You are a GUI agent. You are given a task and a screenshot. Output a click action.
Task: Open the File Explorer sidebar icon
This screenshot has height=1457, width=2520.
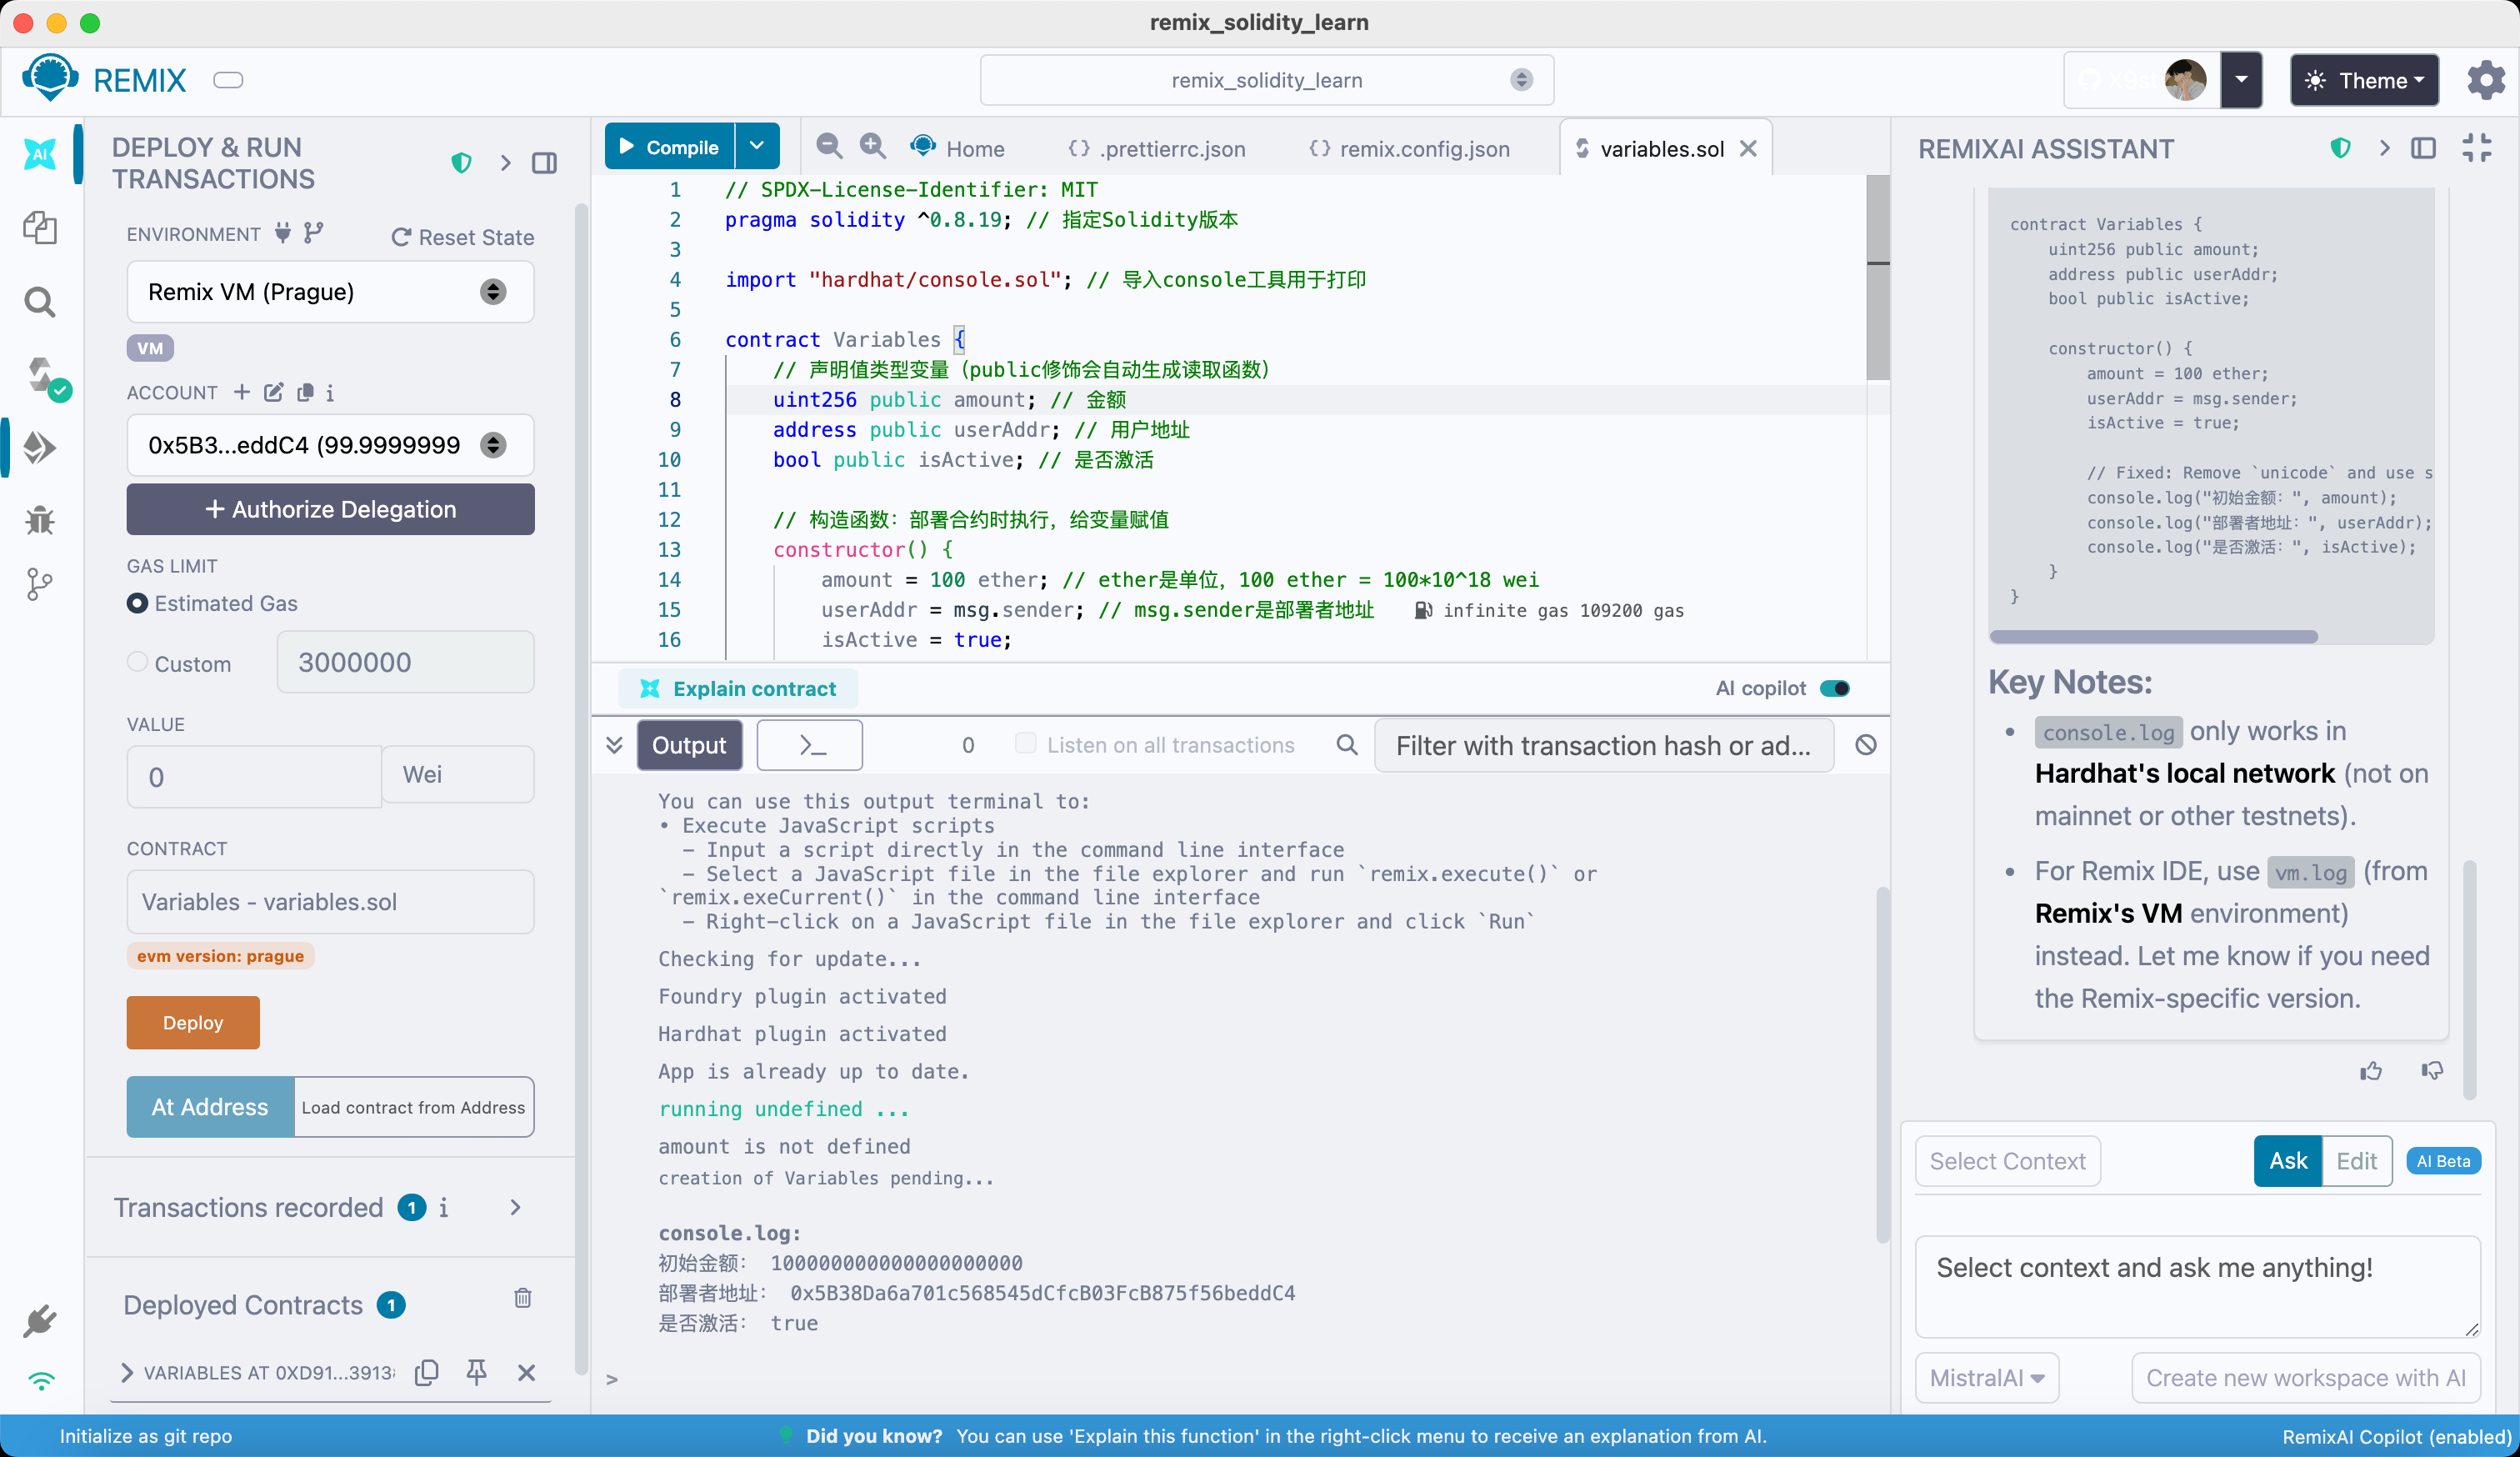point(40,228)
